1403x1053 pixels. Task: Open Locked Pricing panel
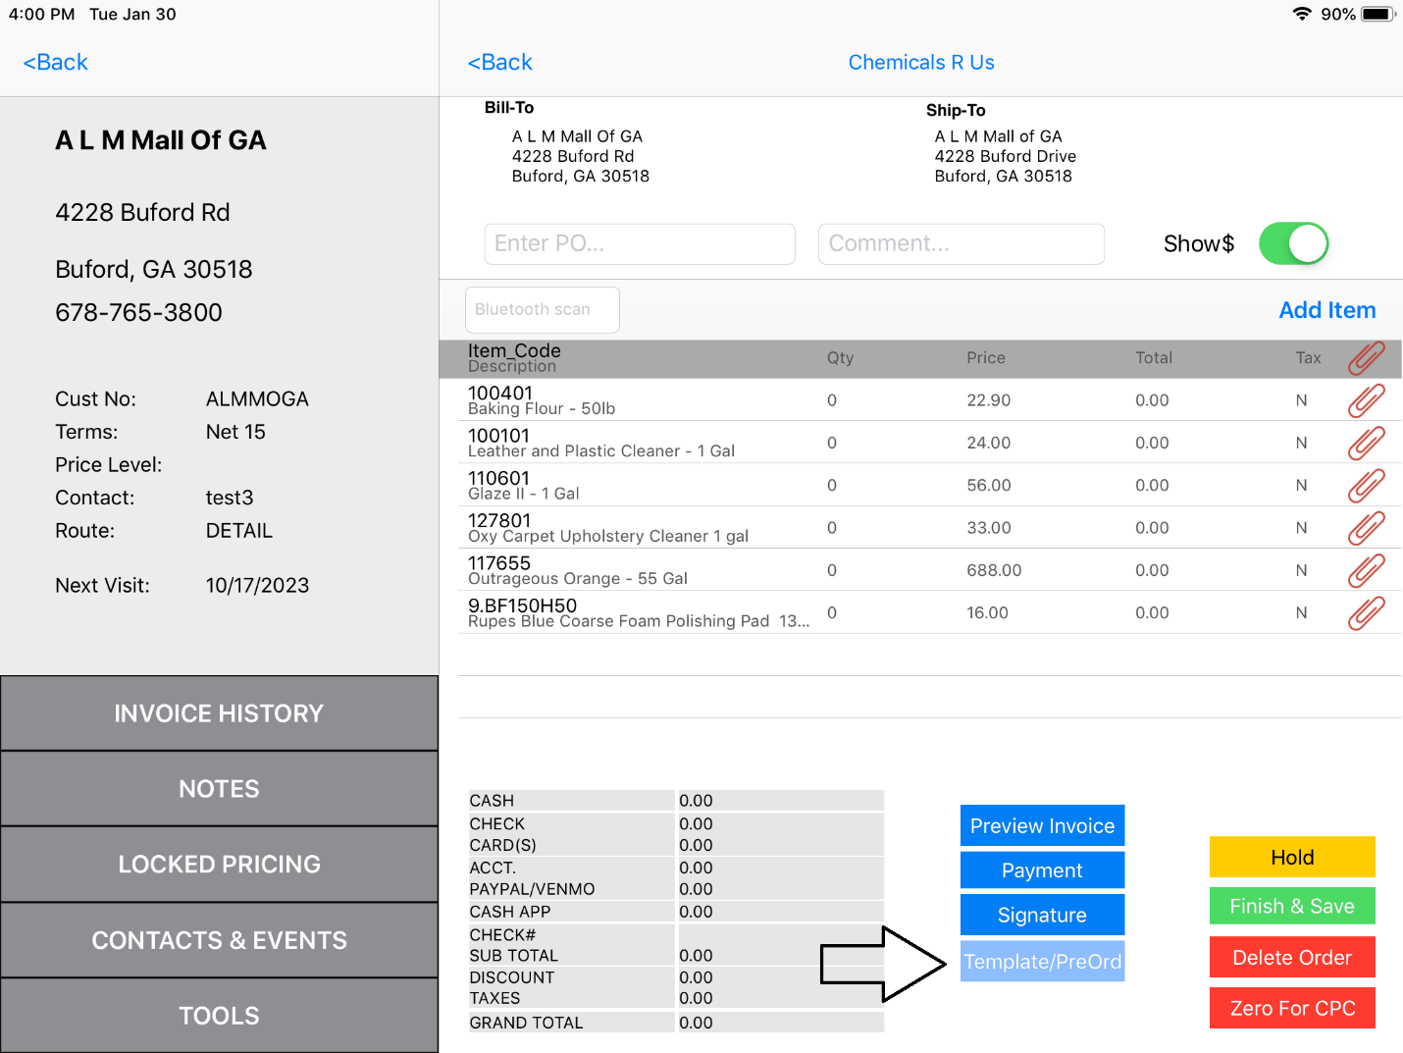coord(219,864)
